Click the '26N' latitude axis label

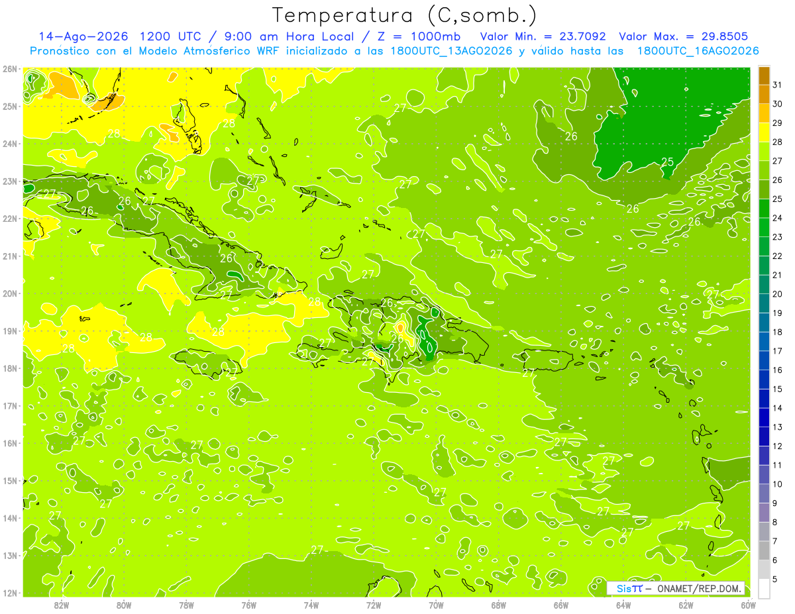(10, 69)
